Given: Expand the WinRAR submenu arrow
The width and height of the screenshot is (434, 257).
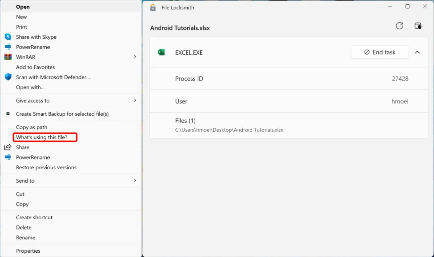Looking at the screenshot, I should (135, 57).
